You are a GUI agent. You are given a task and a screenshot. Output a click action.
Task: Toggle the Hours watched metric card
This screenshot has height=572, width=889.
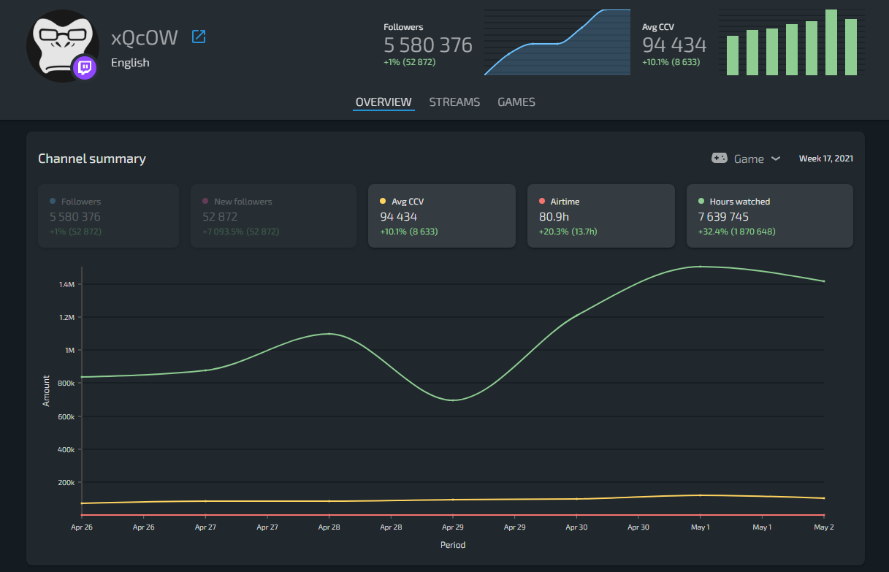770,216
